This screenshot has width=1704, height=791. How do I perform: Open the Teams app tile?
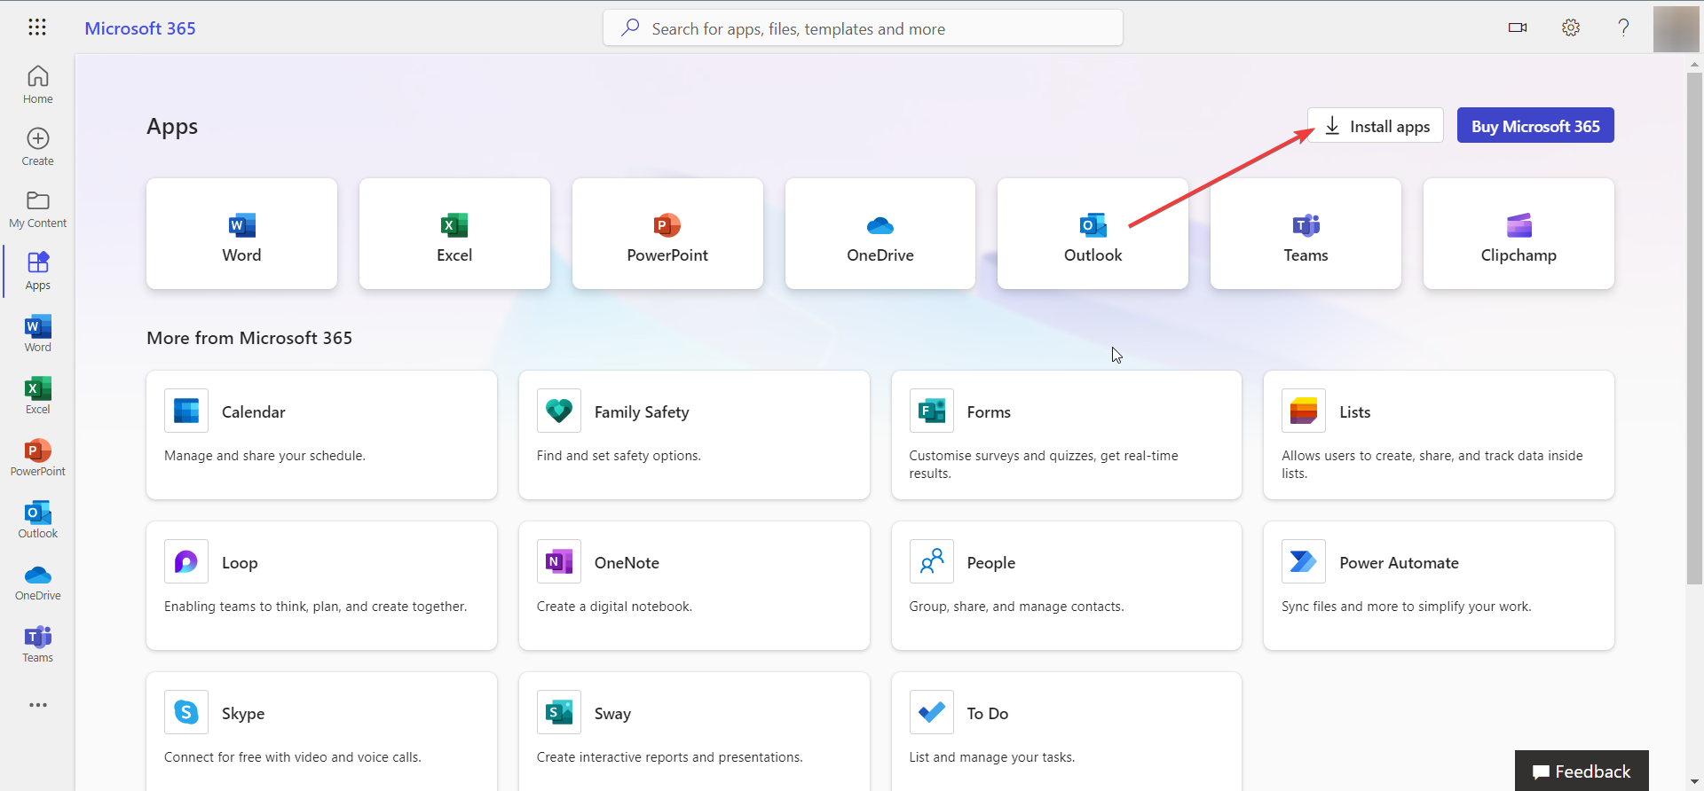[1306, 234]
